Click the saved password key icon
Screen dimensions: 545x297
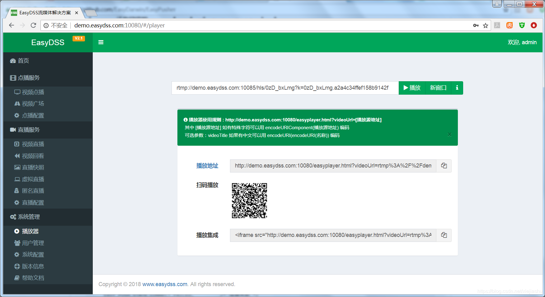coord(476,26)
